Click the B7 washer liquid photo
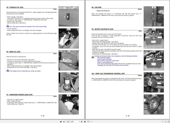Image resolution: width=170 pixels, height=123 pixels. [69, 104]
